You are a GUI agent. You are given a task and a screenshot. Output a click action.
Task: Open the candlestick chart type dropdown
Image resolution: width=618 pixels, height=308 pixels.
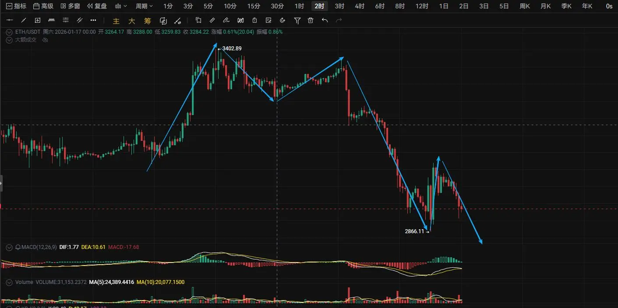[121, 6]
